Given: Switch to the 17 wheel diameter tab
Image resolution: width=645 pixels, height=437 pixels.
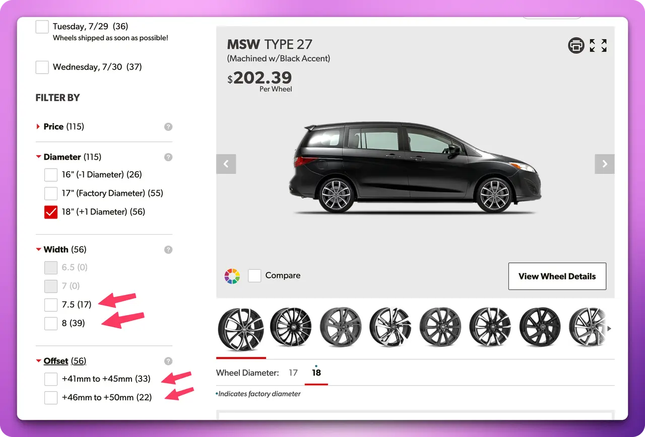Looking at the screenshot, I should (x=293, y=373).
